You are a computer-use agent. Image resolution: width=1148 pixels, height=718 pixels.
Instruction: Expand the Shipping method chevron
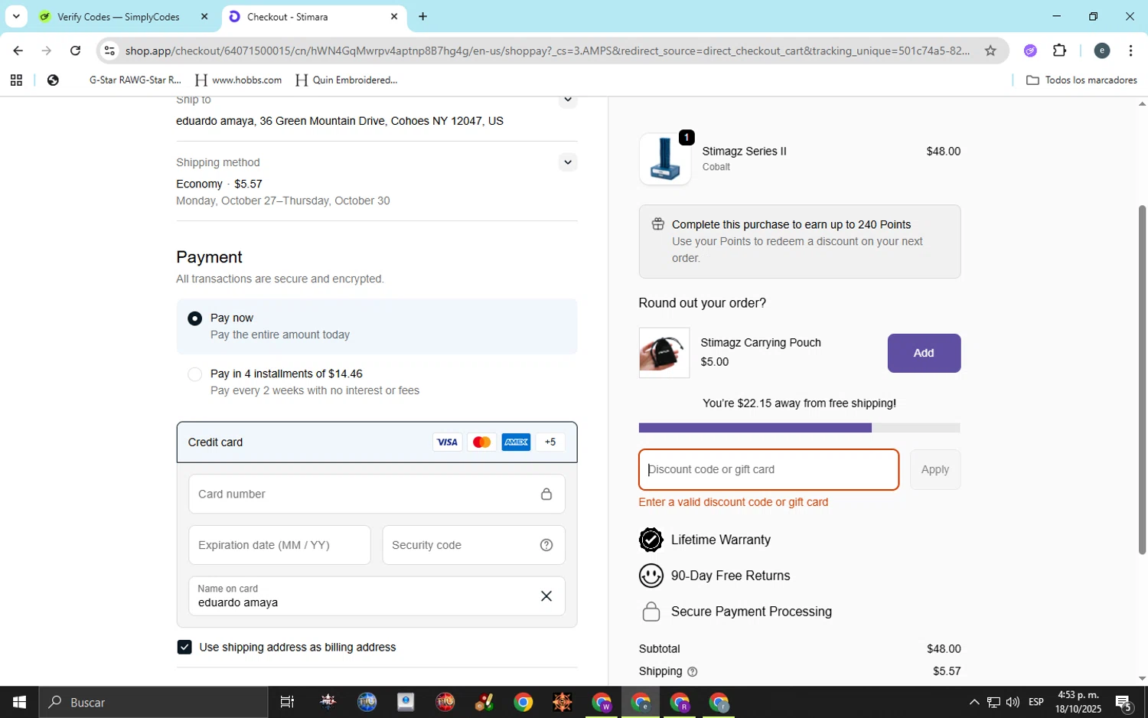567,162
